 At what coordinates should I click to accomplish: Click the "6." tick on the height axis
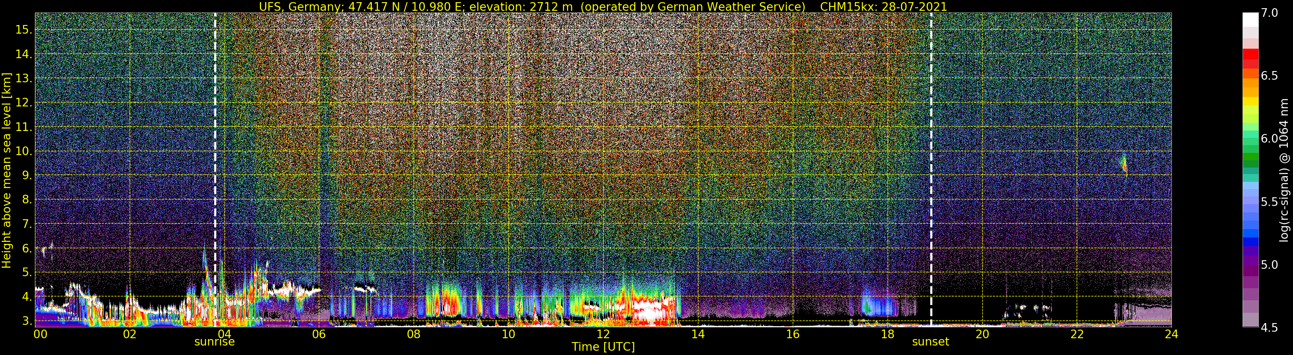pyautogui.click(x=27, y=249)
